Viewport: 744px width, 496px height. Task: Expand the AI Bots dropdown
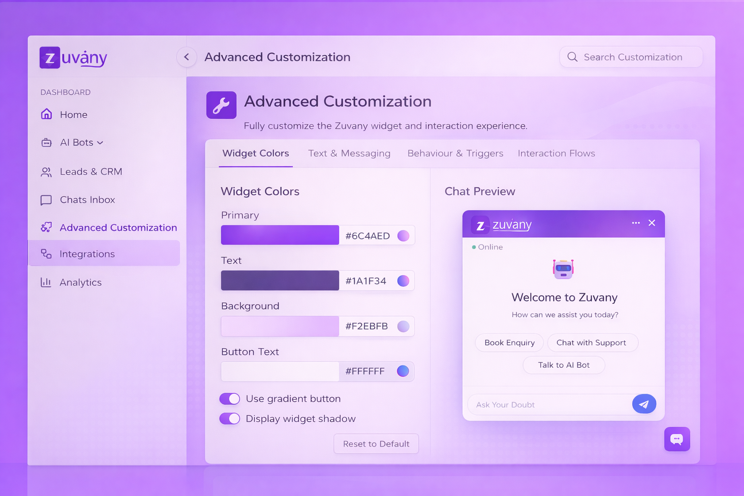tap(100, 142)
